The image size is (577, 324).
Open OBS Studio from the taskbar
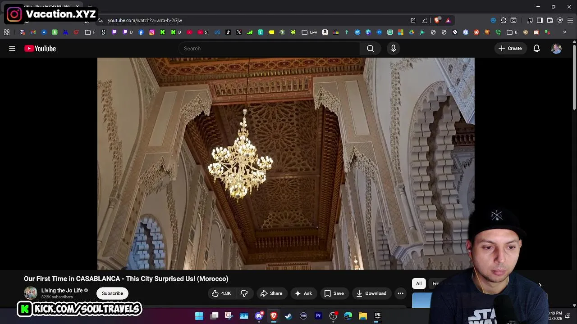[333, 316]
